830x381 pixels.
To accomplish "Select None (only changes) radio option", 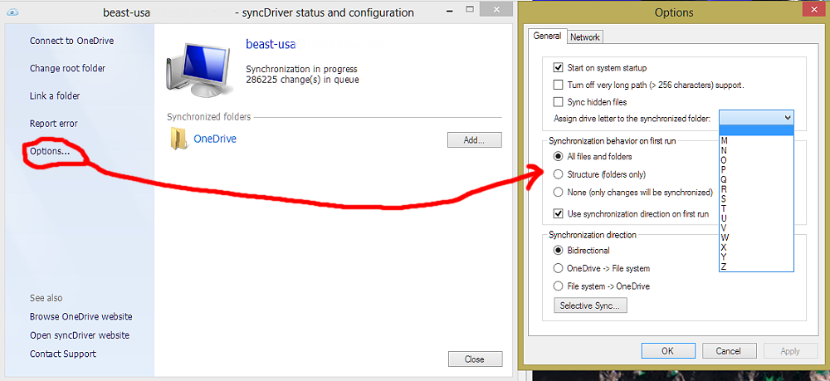I will pos(558,192).
